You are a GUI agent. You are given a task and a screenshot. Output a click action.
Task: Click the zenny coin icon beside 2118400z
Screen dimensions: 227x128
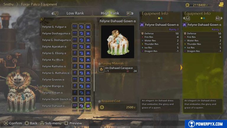tap(187, 5)
